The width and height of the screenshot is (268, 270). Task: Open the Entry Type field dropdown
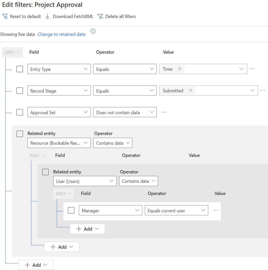(59, 69)
